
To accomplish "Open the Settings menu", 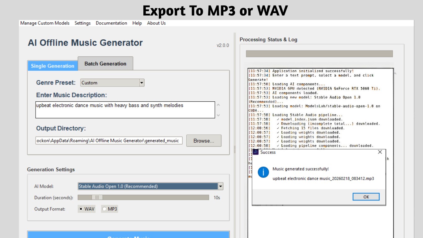I will pos(82,23).
